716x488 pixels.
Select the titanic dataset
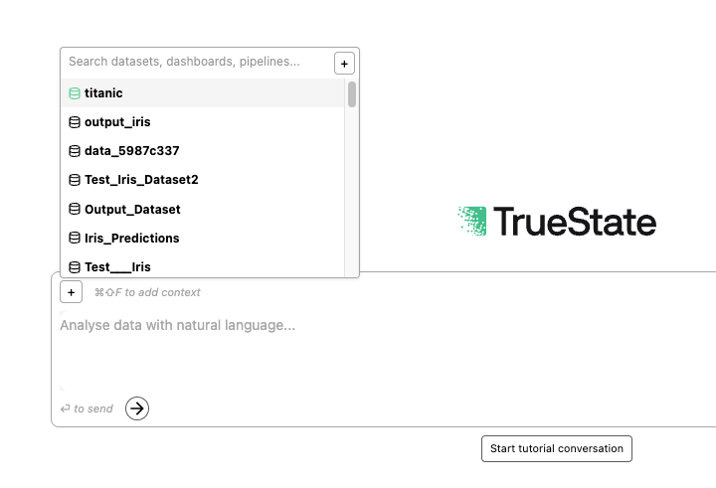click(203, 93)
